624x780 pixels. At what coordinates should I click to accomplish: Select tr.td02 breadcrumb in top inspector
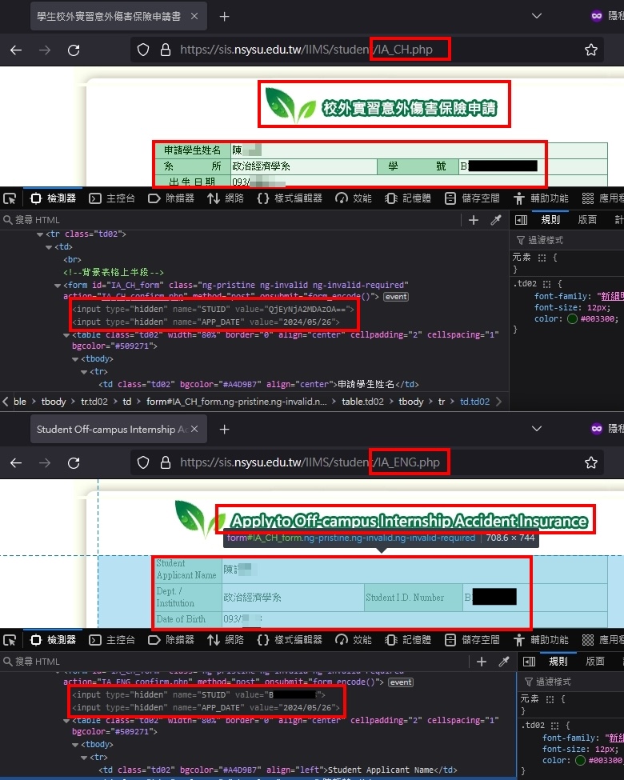click(94, 402)
